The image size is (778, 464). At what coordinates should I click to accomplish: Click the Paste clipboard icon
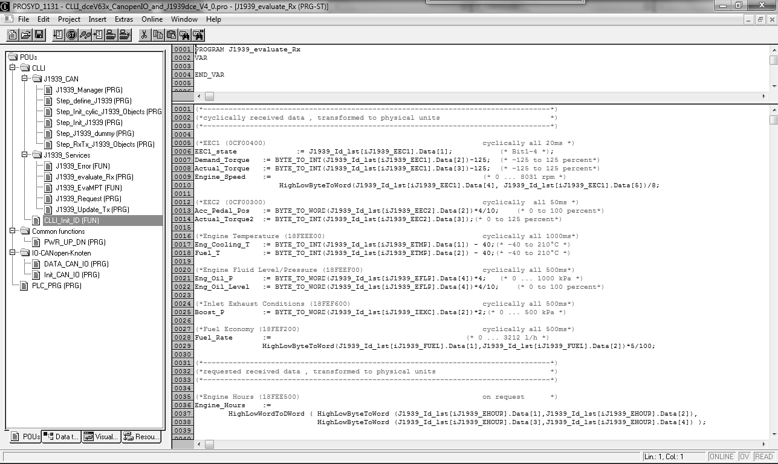[x=171, y=34]
